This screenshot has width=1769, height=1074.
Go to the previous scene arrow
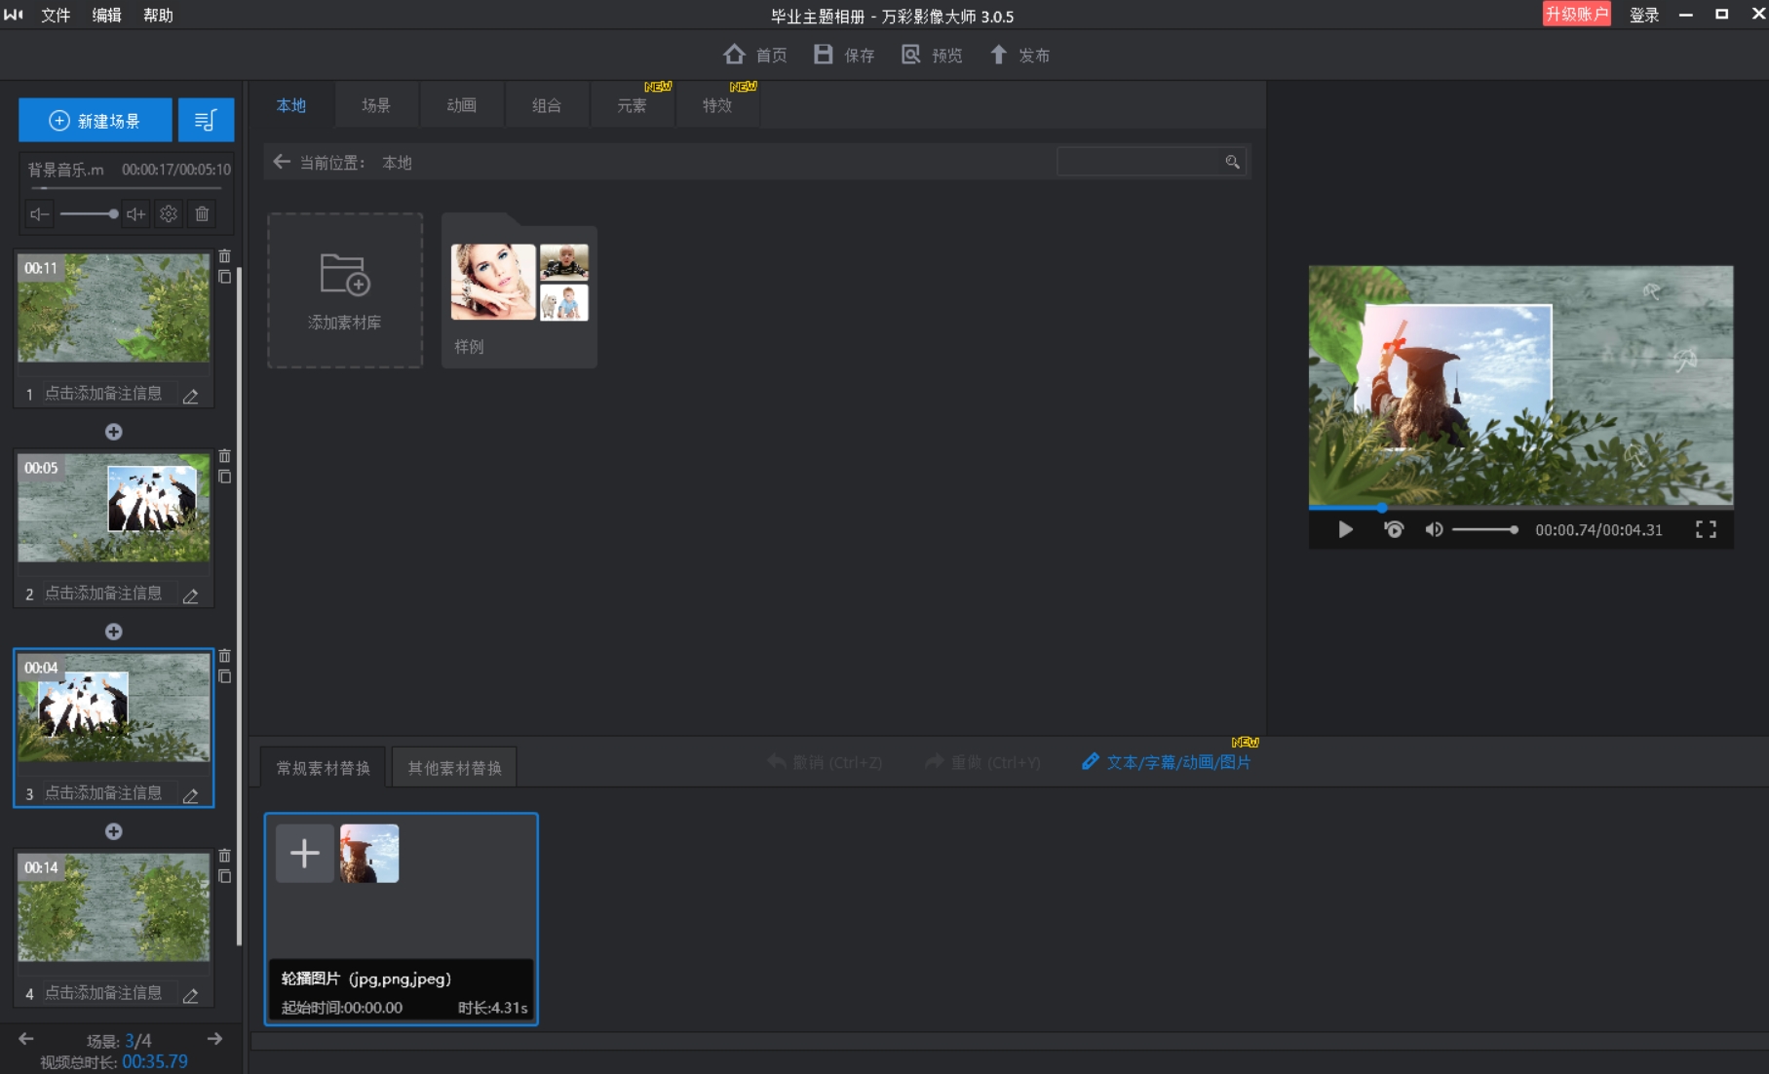coord(26,1039)
